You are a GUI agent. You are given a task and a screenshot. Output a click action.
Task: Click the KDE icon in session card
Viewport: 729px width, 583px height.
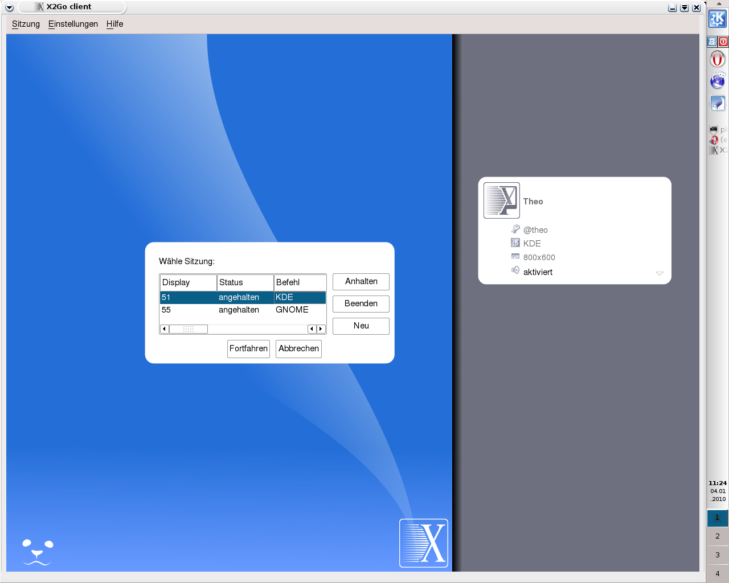(x=515, y=243)
